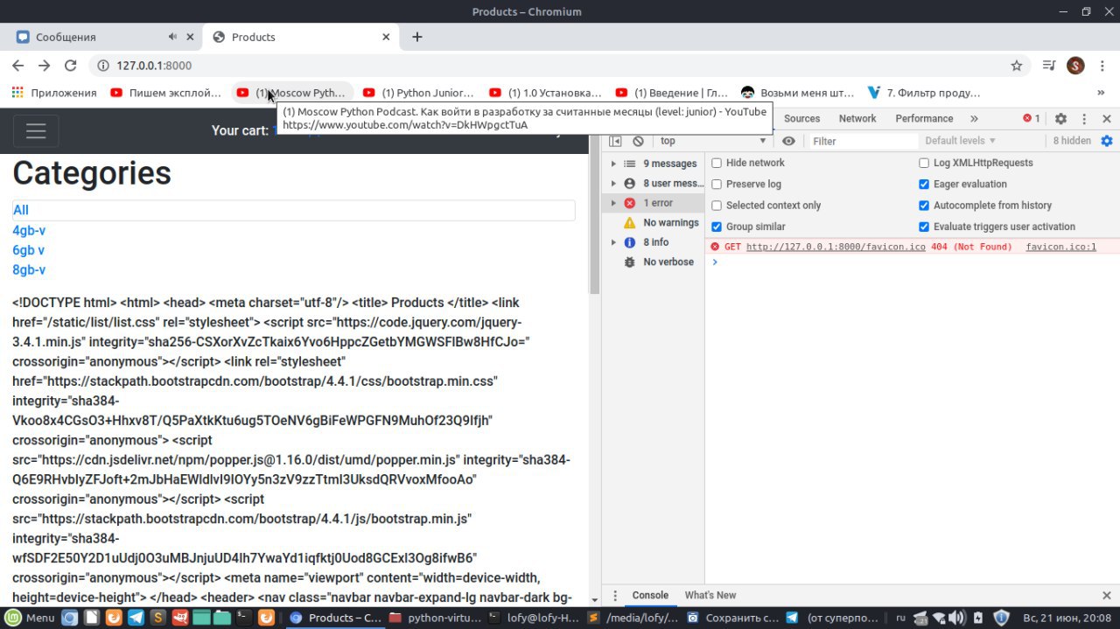Show more DevTools tabs with the double chevron

click(x=974, y=119)
